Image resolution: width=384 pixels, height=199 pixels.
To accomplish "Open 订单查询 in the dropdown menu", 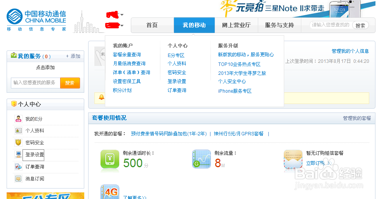I will (x=177, y=90).
